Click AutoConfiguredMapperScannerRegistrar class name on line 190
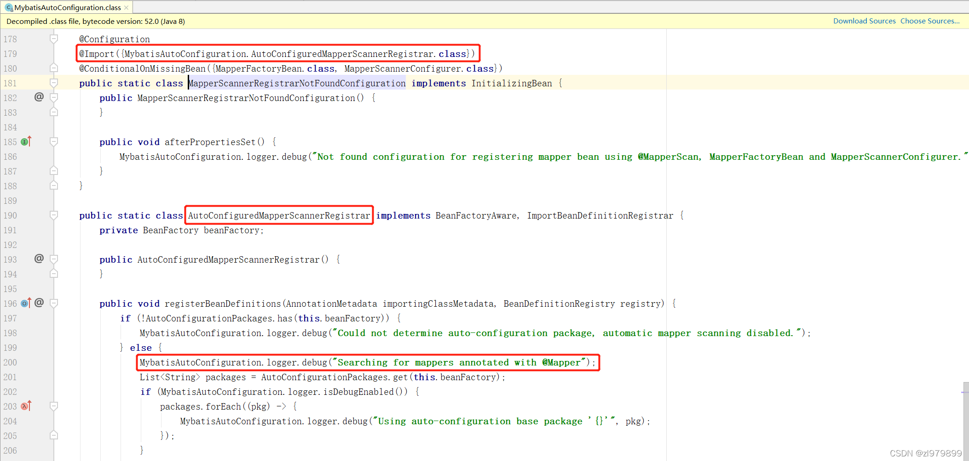969x461 pixels. click(279, 215)
